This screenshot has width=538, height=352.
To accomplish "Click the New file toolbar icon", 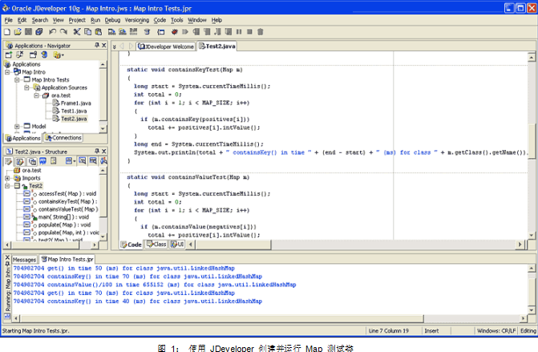I will click(x=7, y=31).
